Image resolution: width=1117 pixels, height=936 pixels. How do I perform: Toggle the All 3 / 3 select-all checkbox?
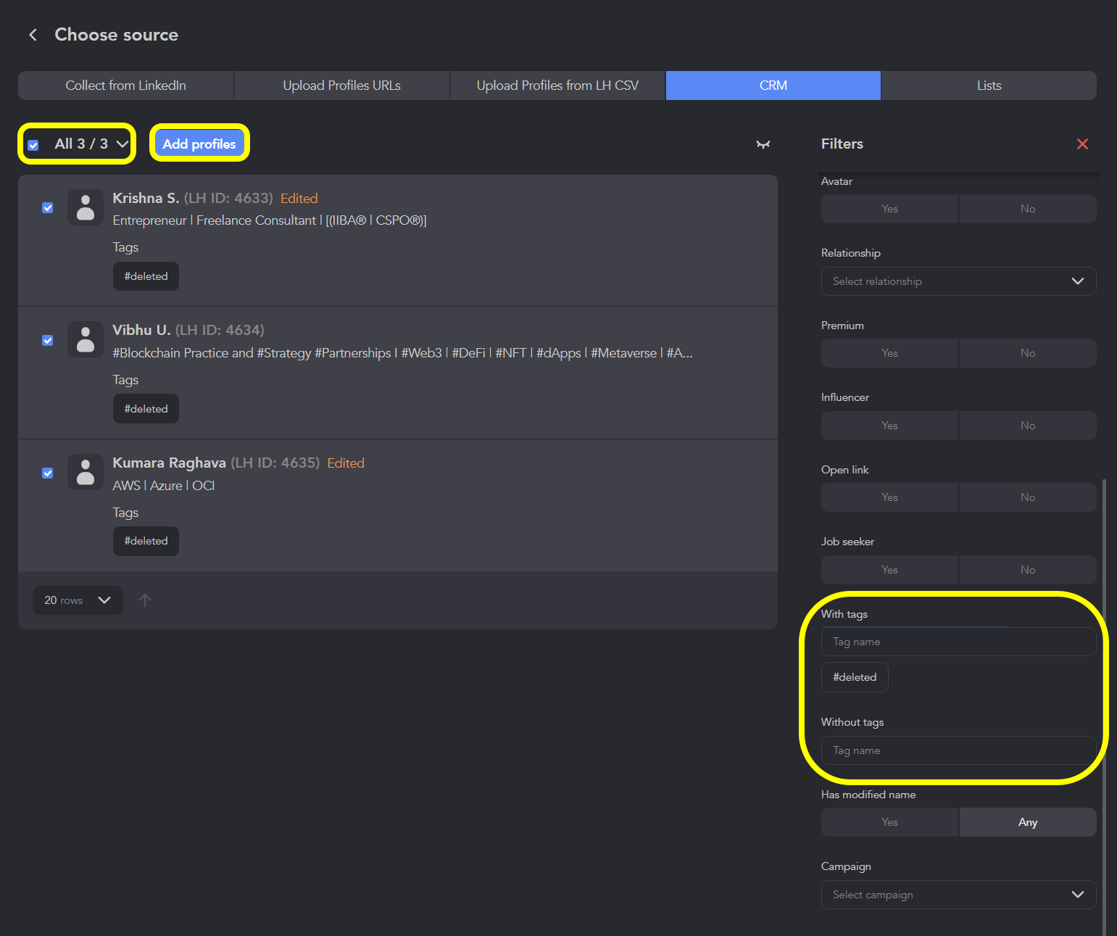(x=33, y=145)
